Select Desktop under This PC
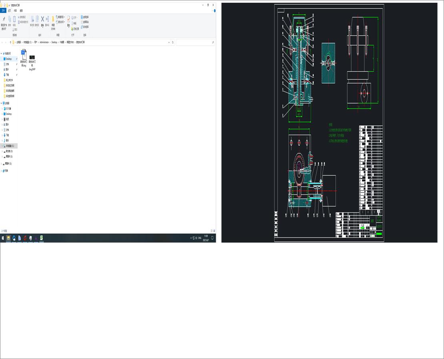This screenshot has height=359, width=444. pos(9,114)
